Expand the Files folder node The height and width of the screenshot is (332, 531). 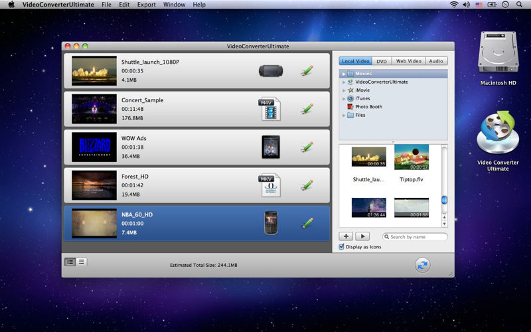[343, 115]
